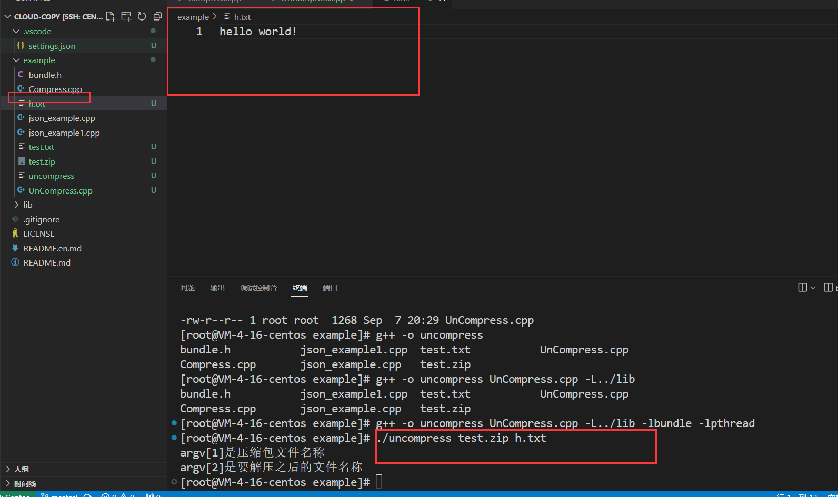Click the New Folder icon in explorer header

point(126,16)
